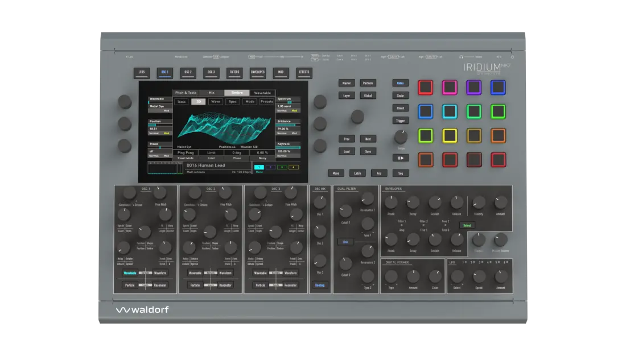626x352 pixels.
Task: Select Wavetable mode in OSC 1
Action: pos(130,273)
